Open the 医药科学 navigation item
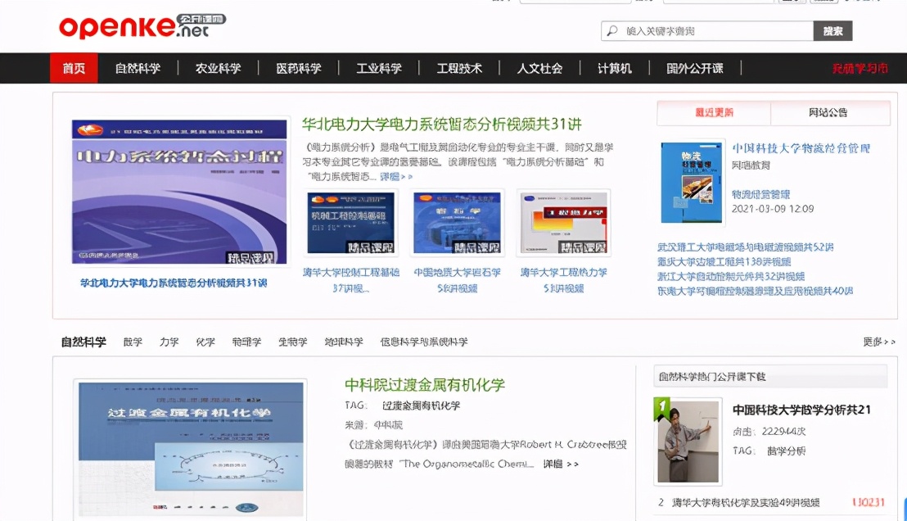The height and width of the screenshot is (521, 907). tap(299, 68)
